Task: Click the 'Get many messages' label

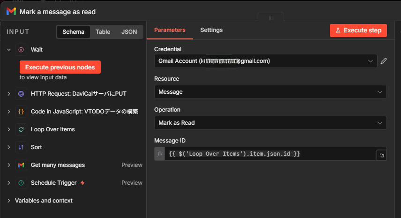Action: coord(58,165)
